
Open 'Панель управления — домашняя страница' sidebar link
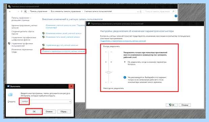coord(21,19)
